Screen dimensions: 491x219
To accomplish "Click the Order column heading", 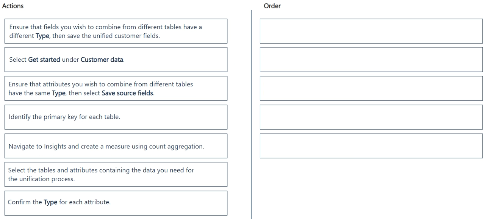I will click(x=272, y=6).
